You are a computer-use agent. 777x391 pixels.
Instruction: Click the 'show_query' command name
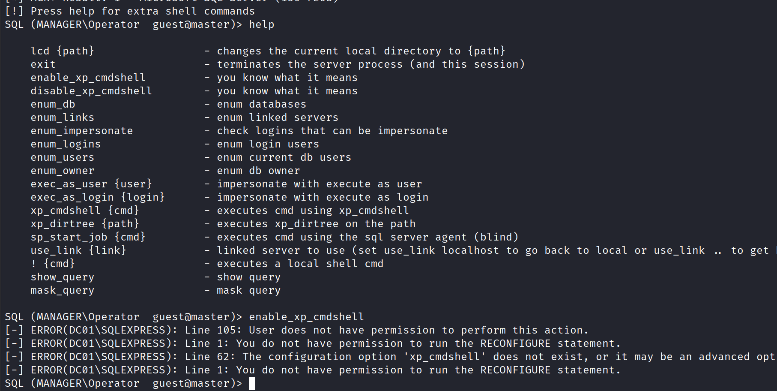point(63,277)
